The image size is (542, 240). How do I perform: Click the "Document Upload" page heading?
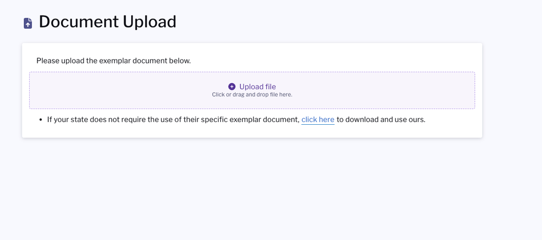[x=107, y=22]
